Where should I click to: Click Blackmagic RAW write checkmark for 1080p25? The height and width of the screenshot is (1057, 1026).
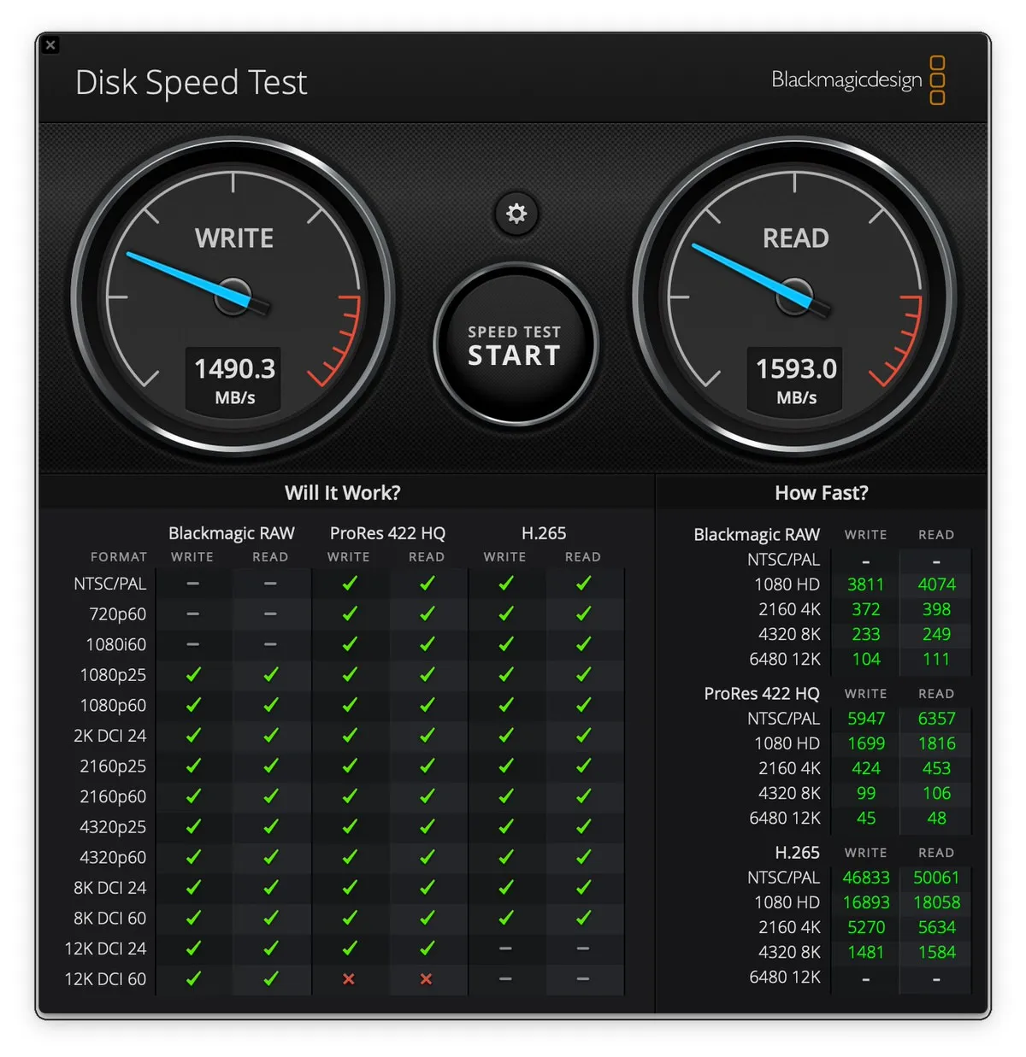[x=193, y=675]
